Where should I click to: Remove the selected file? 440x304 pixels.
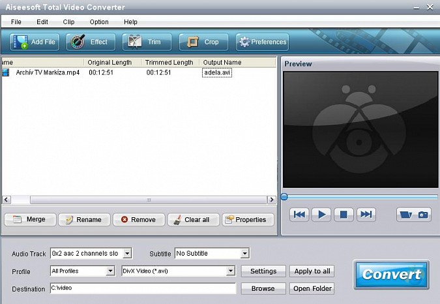139,219
